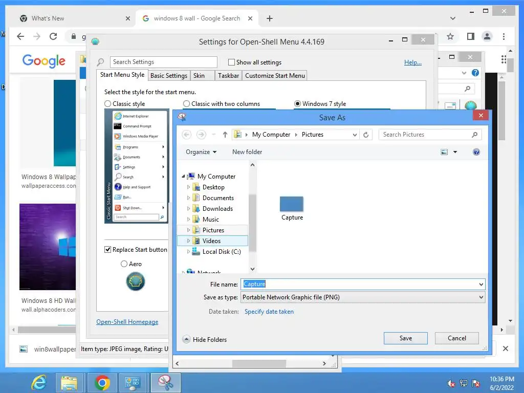Open Chrome profile avatar
Viewport: 524px width, 393px height.
487,36
